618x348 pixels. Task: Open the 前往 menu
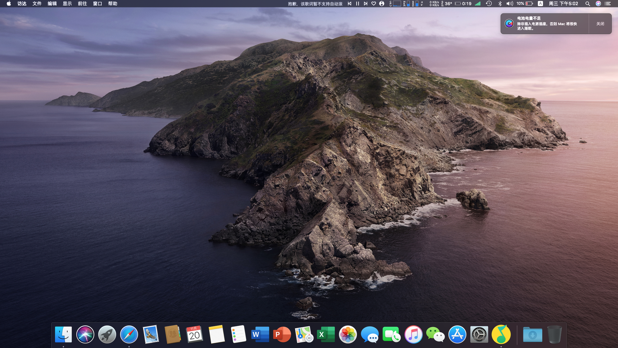[x=82, y=4]
